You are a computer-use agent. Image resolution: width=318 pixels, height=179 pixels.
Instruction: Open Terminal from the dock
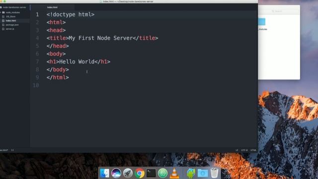coord(151,173)
